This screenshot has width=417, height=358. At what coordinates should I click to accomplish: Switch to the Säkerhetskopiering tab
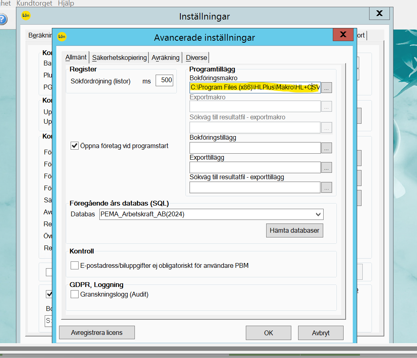click(x=119, y=57)
